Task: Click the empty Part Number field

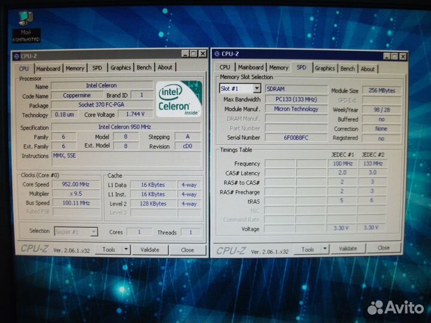Action: coord(296,128)
